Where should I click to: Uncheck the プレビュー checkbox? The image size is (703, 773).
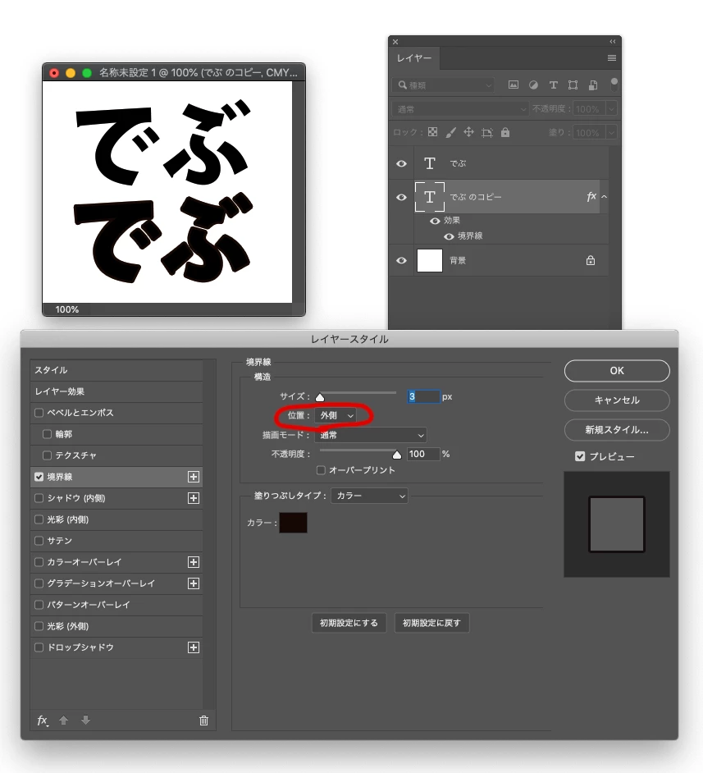580,456
